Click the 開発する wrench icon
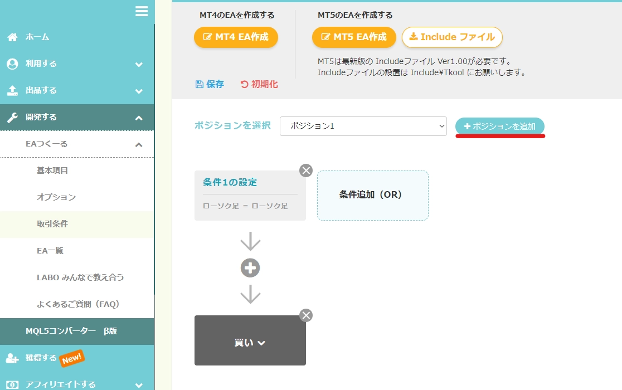622x390 pixels. (x=12, y=117)
